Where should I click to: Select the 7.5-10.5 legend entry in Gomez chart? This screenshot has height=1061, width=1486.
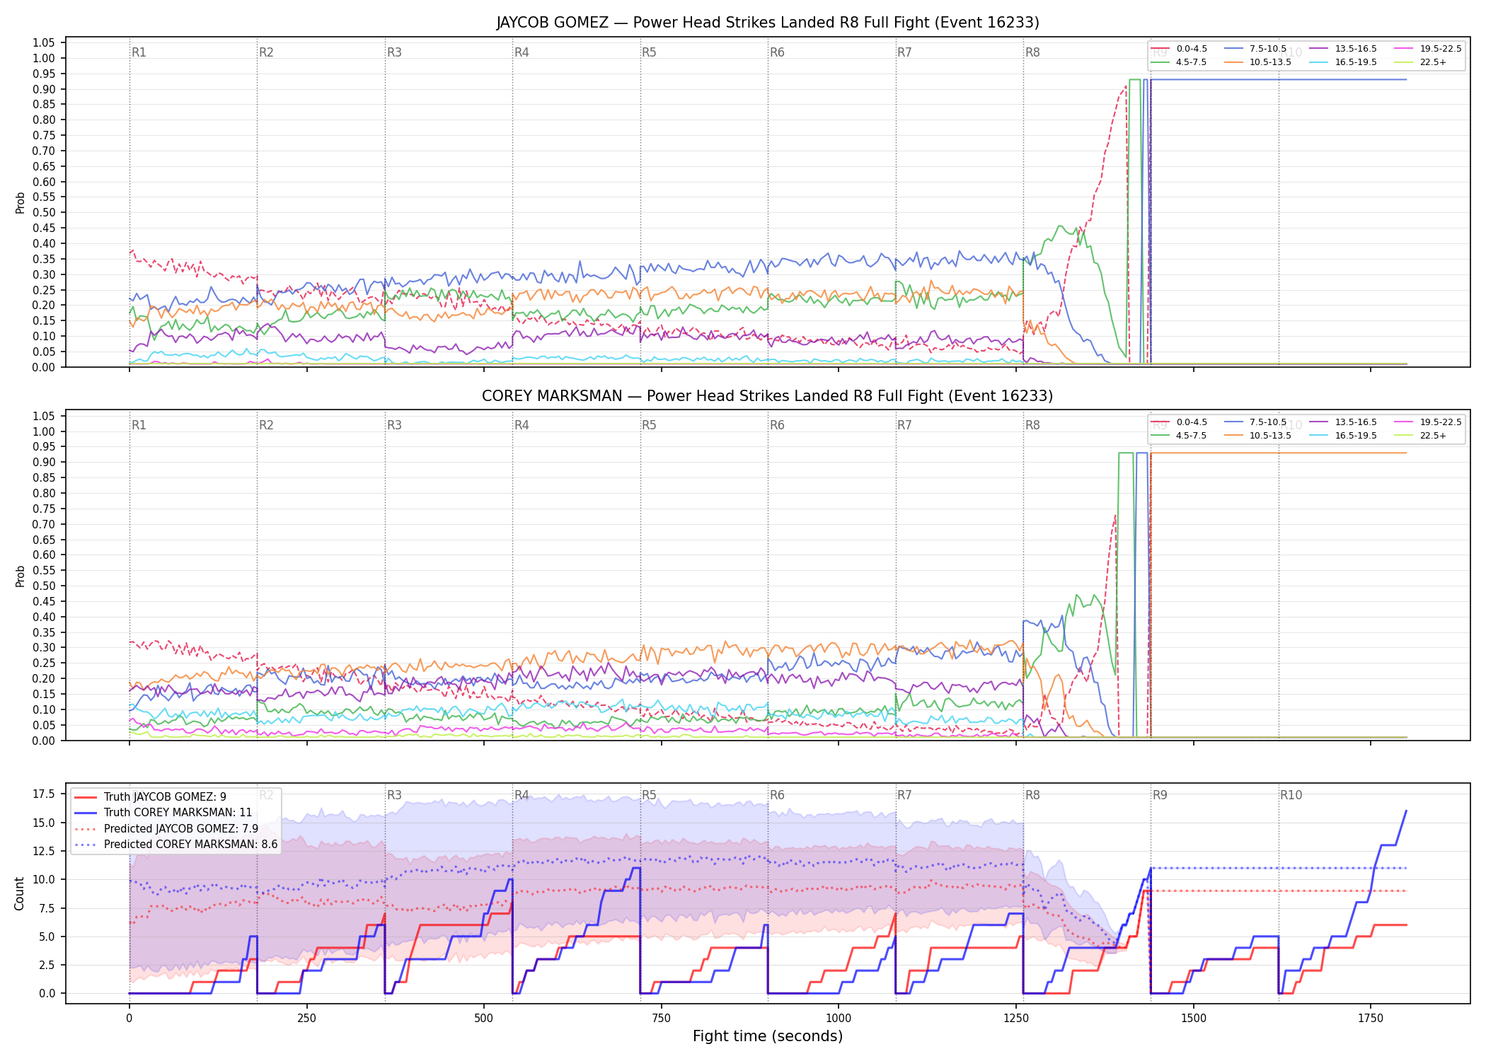pyautogui.click(x=1255, y=49)
